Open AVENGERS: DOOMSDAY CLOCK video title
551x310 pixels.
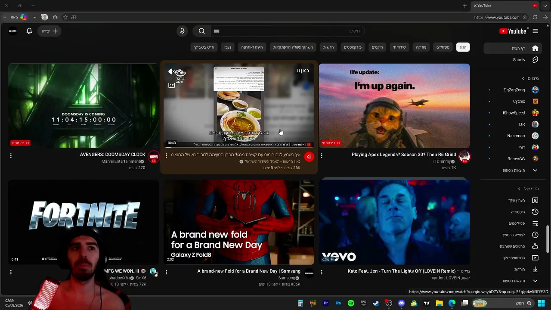pyautogui.click(x=113, y=155)
